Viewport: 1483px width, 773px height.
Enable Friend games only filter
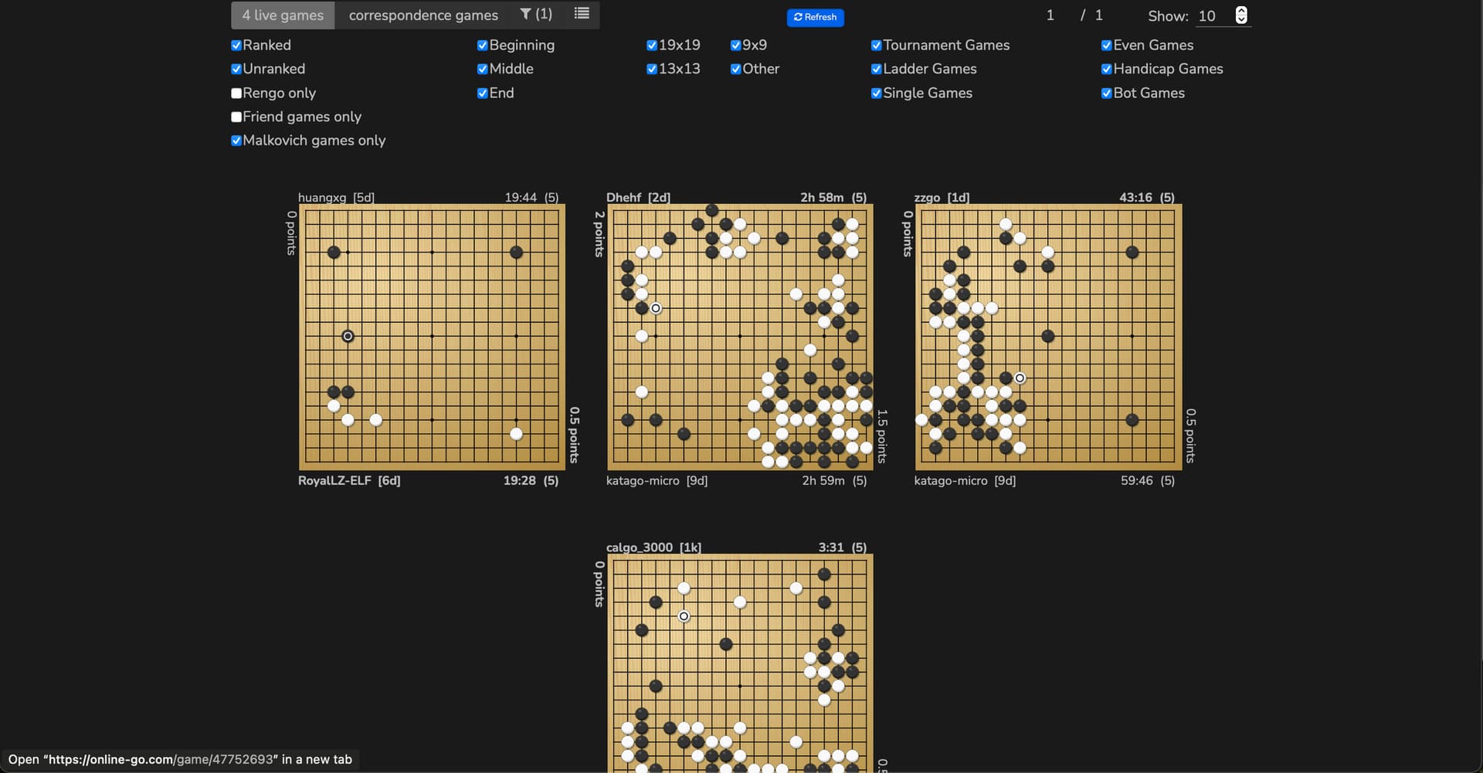pos(236,117)
